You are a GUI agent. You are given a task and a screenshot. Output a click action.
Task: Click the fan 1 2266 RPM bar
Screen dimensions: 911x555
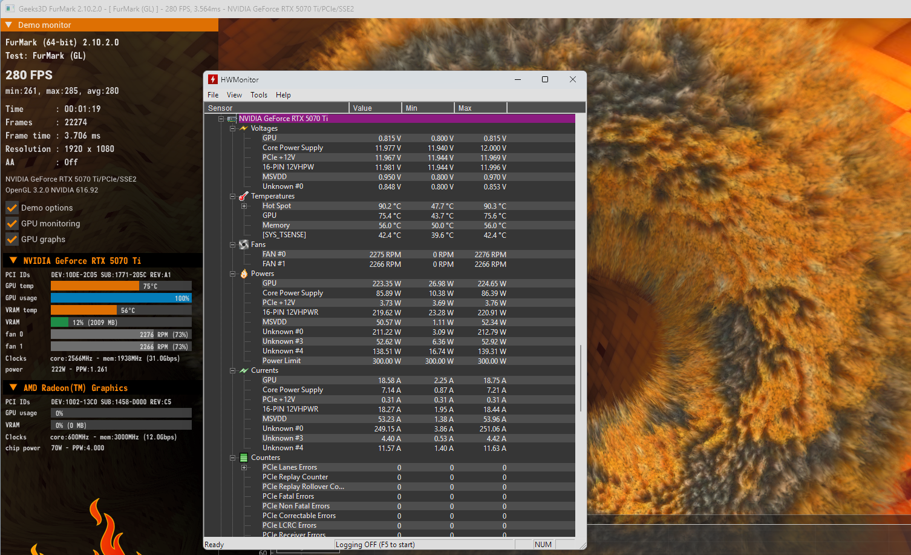pos(121,346)
